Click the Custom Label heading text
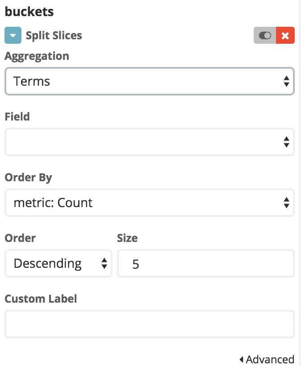Image resolution: width=301 pixels, height=366 pixels. 41,299
